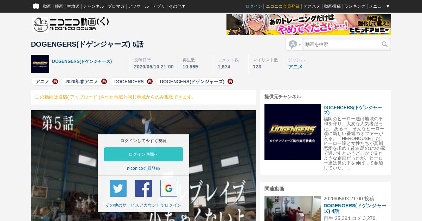Expand the メニュー▼ dropdown
Viewport: 422px width, 221px height.
379,6
